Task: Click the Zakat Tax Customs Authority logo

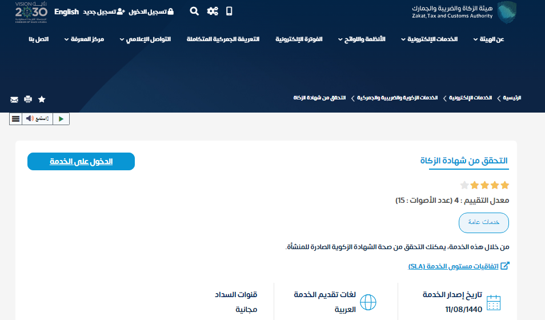Action: pos(464,11)
